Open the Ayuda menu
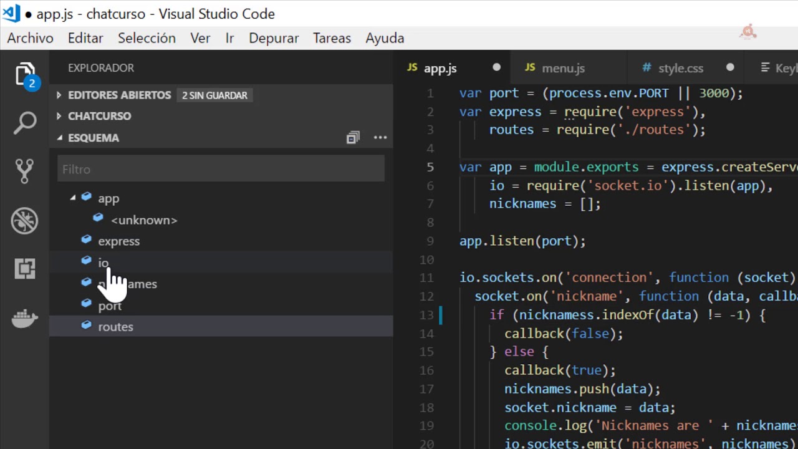Image resolution: width=798 pixels, height=449 pixels. tap(385, 38)
